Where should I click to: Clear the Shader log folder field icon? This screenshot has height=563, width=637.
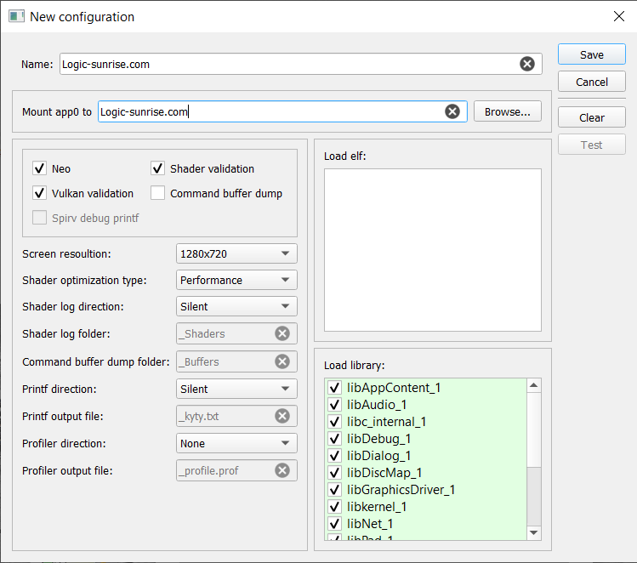[282, 334]
